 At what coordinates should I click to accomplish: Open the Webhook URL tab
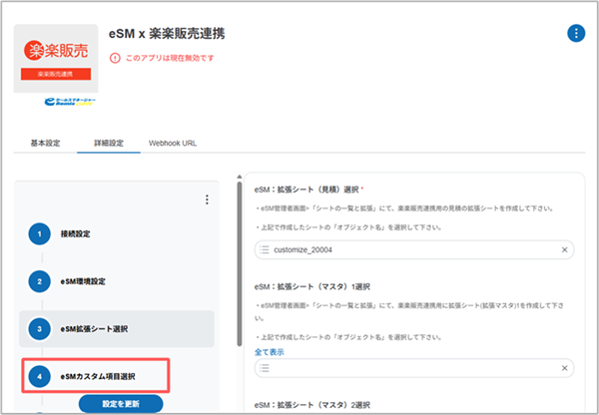[x=172, y=143]
